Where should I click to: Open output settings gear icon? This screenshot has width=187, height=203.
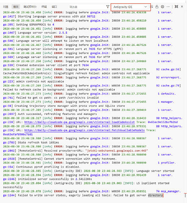click(x=163, y=6)
